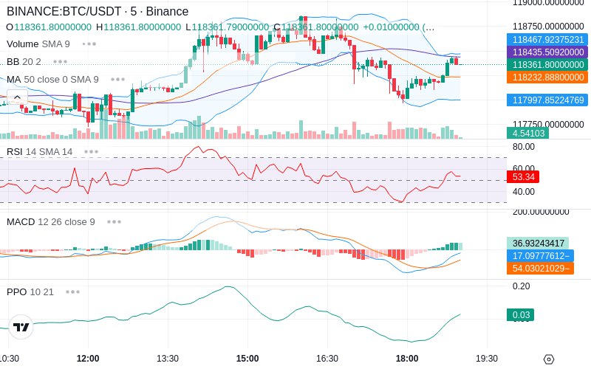This screenshot has height=369, width=591.
Task: Click the RSI 14 SMA 14 legend label
Action: [40, 152]
